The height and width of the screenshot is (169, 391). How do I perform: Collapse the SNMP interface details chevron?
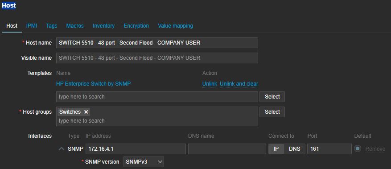[x=62, y=149]
